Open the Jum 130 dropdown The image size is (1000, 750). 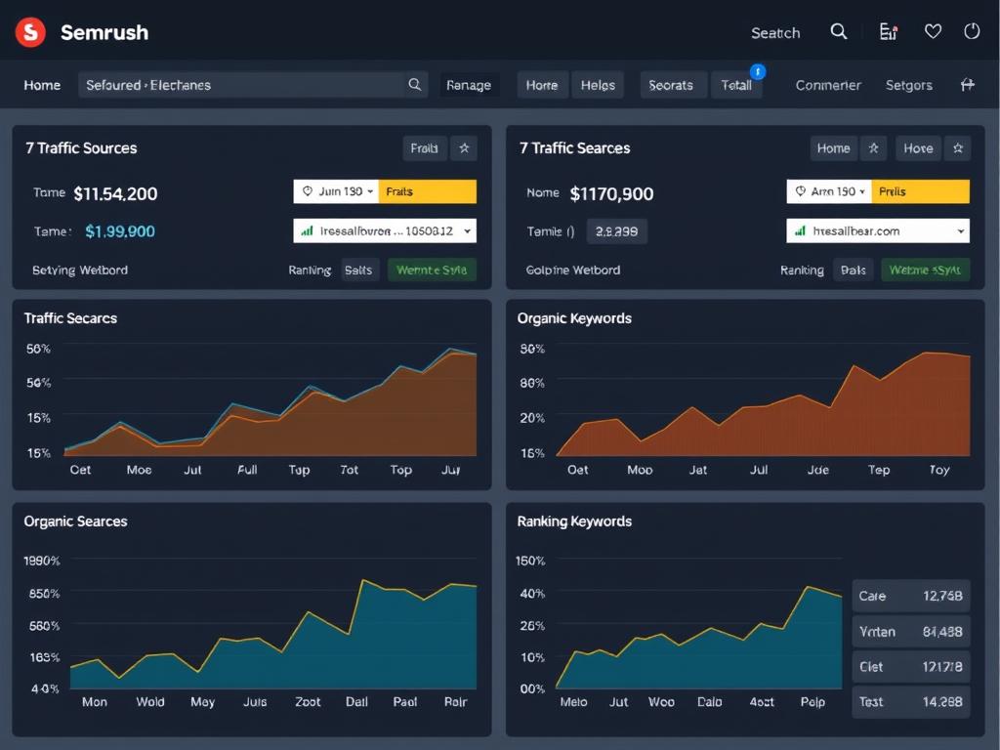(336, 191)
